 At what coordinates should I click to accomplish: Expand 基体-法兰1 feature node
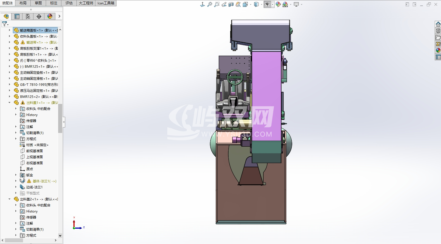(16, 181)
